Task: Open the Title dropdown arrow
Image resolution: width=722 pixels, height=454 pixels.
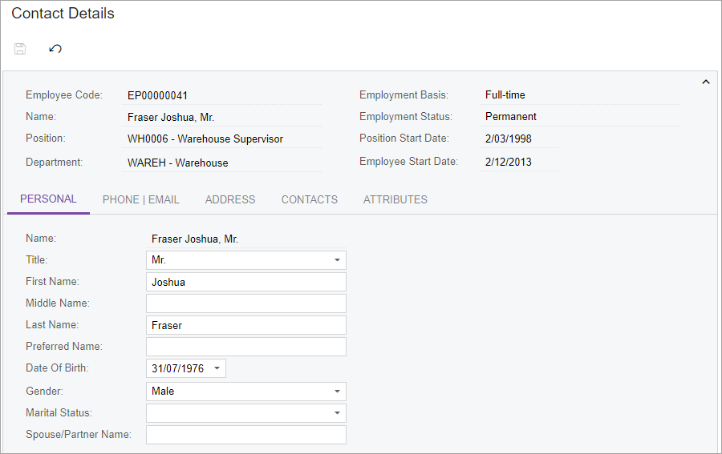Action: tap(337, 260)
